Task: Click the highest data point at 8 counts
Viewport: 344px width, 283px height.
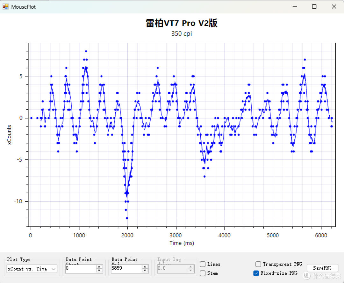Action: click(86, 51)
